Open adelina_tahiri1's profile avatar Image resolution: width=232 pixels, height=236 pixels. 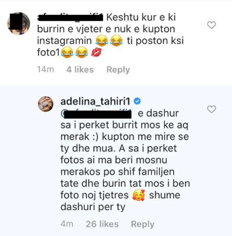[x=46, y=104]
